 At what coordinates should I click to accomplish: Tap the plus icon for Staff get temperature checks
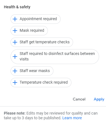pos(15,42)
